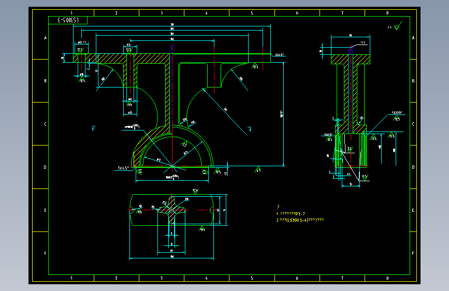Click zone number 4 on the top border
The image size is (449, 291).
pos(207,13)
